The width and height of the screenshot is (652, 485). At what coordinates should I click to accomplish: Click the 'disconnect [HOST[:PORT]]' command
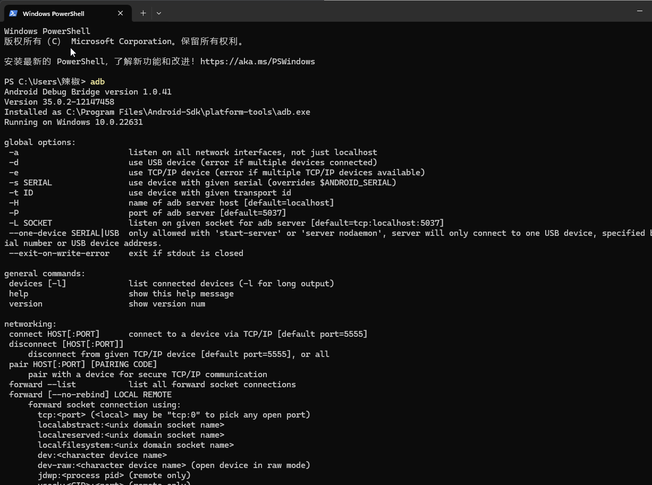coord(66,344)
